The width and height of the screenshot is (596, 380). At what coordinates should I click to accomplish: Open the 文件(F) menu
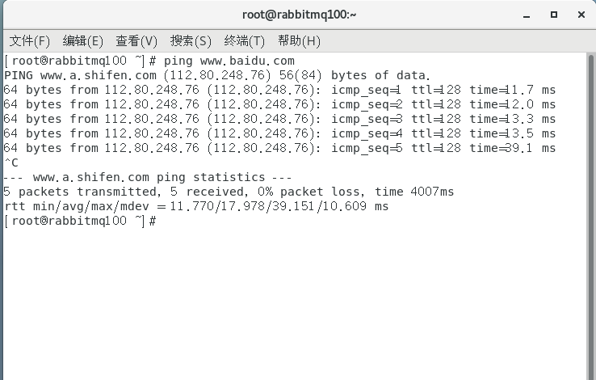[x=29, y=40]
